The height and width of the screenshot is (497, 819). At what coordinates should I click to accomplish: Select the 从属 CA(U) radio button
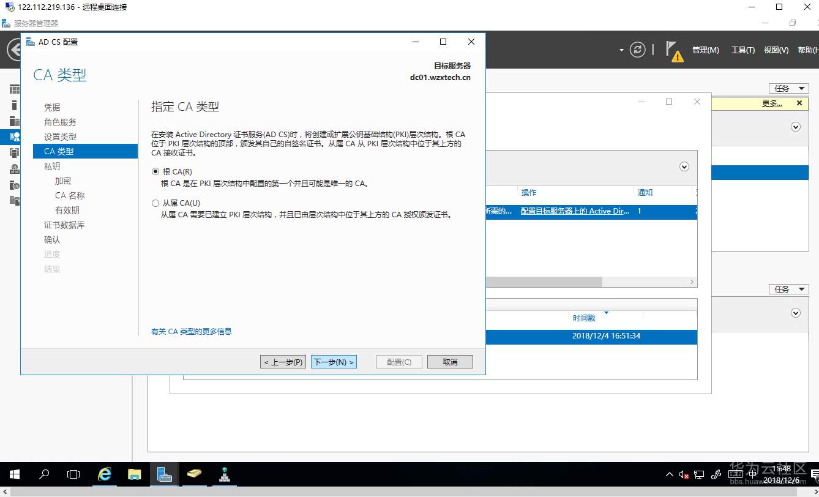point(156,203)
